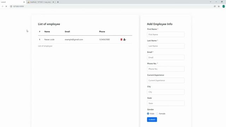Delete the Naran code employee record
The image size is (226, 127).
(x=121, y=40)
